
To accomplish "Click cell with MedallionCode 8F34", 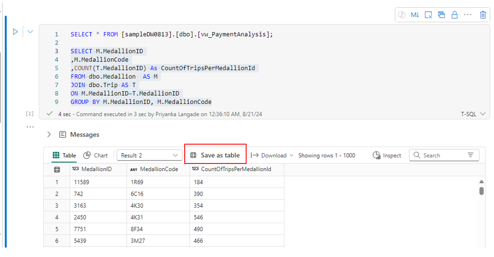I will 158,229.
